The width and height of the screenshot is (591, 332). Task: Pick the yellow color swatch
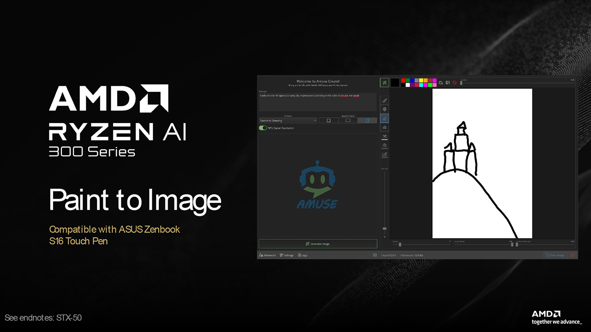coord(421,80)
